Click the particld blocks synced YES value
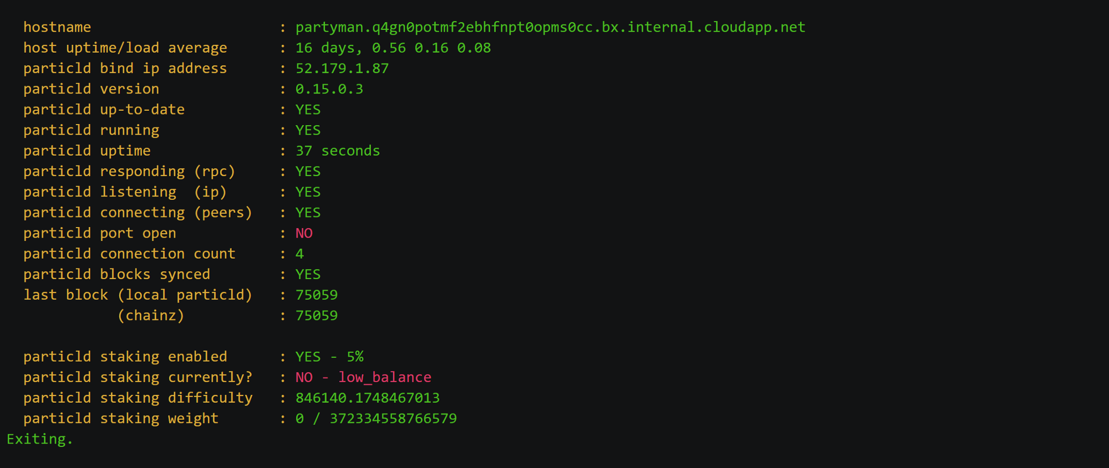The width and height of the screenshot is (1109, 468). click(308, 274)
